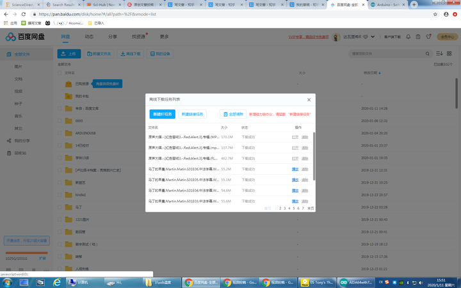This screenshot has height=288, width=461.
Task: Open the clipboard task icon in header
Action: 417,36
